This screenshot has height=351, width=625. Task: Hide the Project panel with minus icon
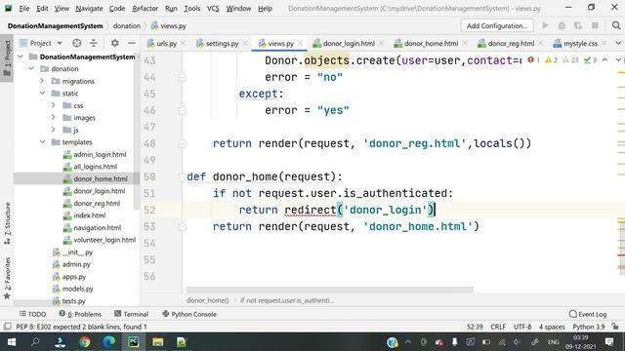pyautogui.click(x=132, y=43)
